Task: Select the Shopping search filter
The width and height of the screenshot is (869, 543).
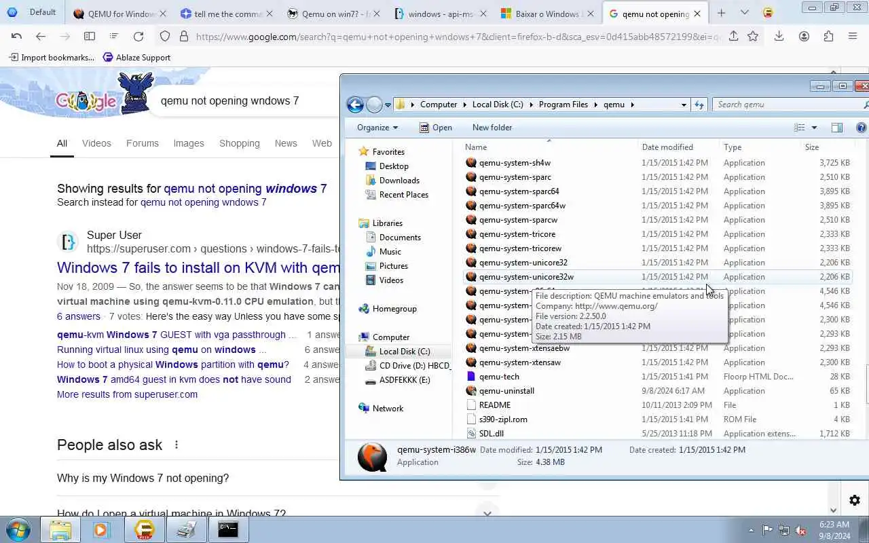Action: point(239,143)
